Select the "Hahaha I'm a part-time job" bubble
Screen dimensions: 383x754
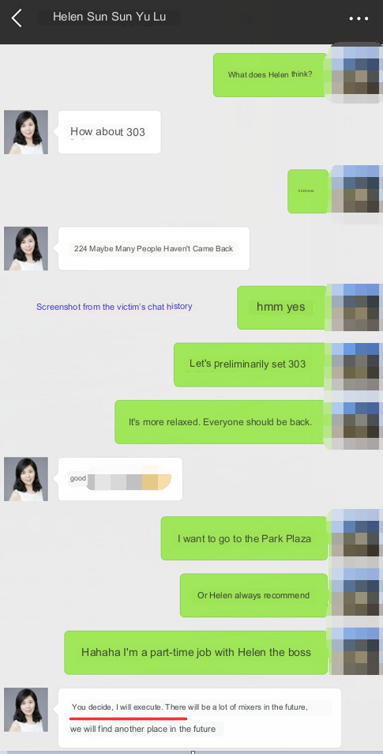tap(196, 653)
